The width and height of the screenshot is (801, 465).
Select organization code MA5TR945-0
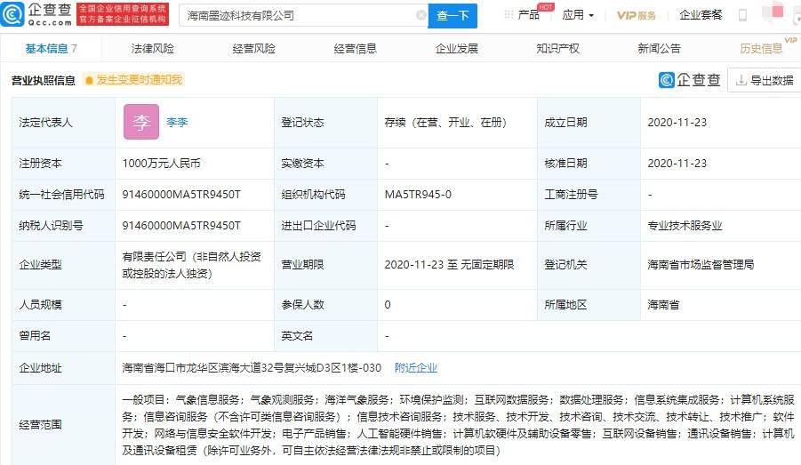(418, 194)
